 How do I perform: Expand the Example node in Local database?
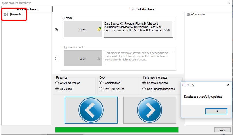pos(5,15)
